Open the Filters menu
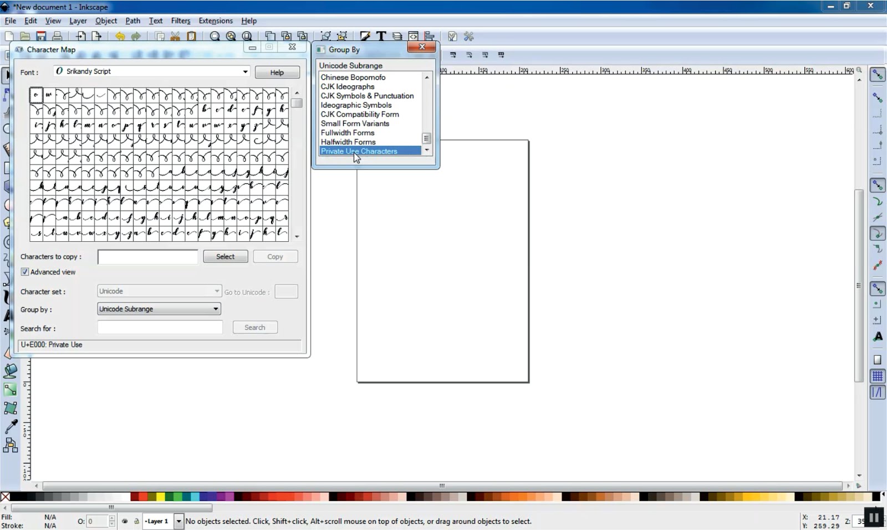Image resolution: width=887 pixels, height=530 pixels. (x=181, y=21)
